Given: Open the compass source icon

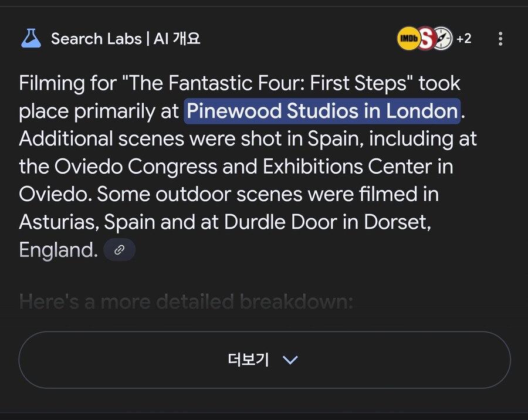Looking at the screenshot, I should pyautogui.click(x=442, y=38).
